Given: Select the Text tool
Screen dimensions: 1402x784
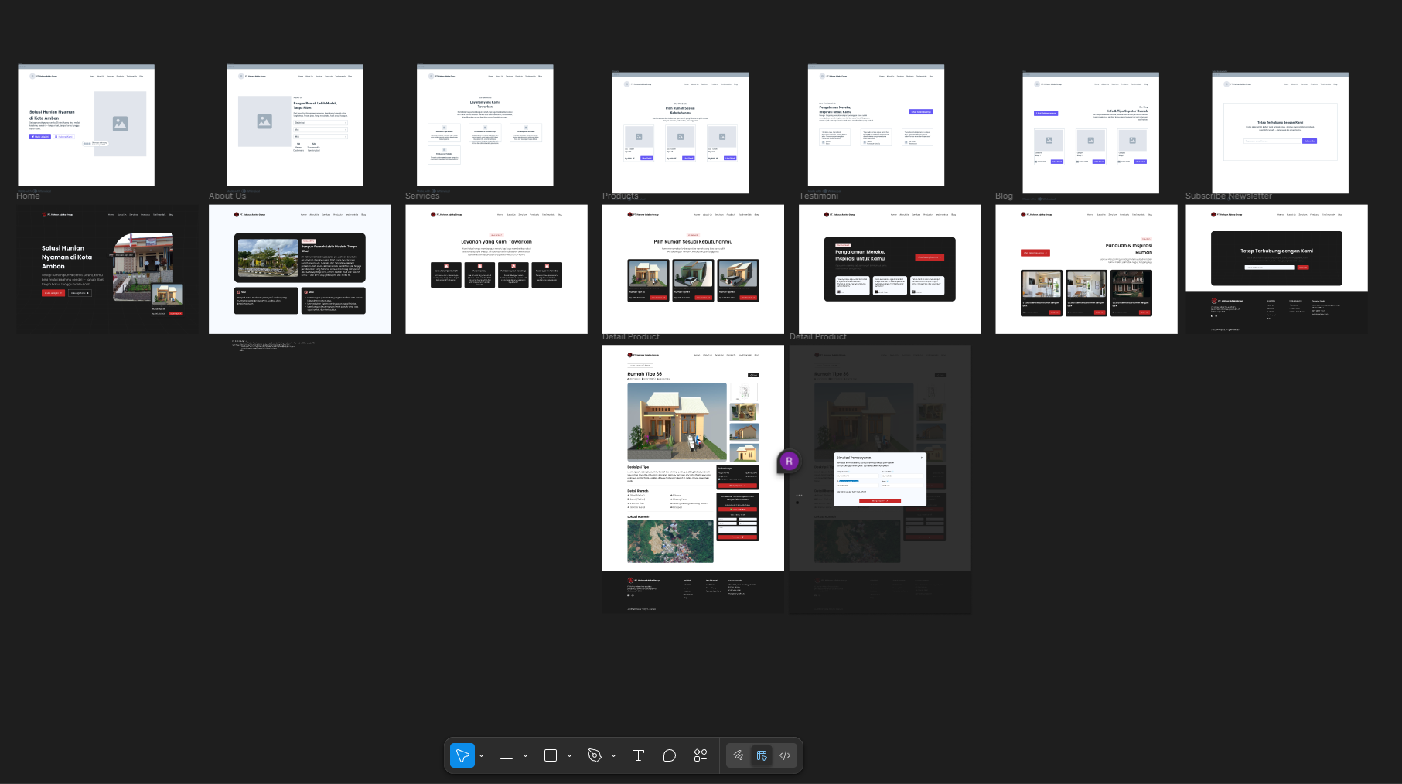Looking at the screenshot, I should [638, 755].
